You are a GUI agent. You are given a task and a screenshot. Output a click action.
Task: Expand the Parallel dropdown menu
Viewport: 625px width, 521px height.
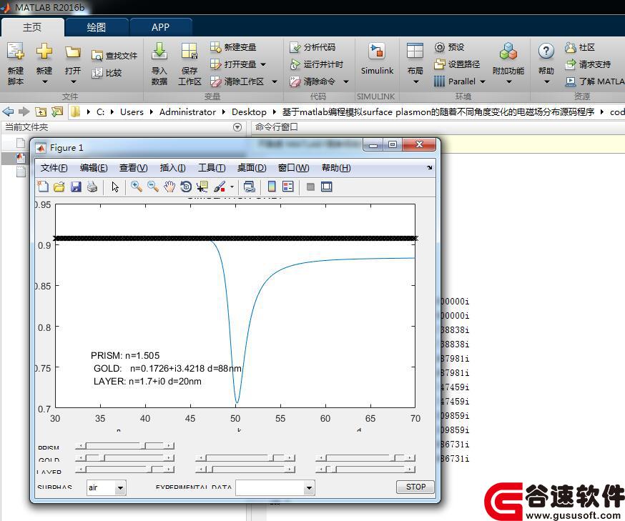coord(482,81)
